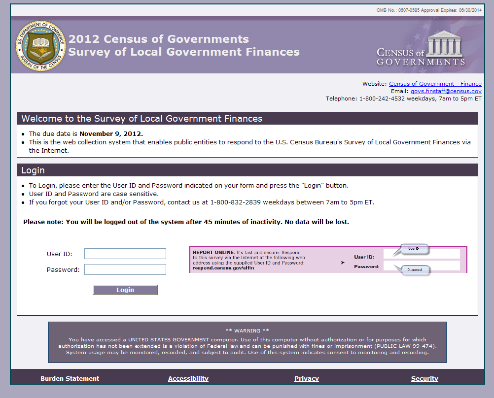Email govs.finstaff@census.gov via the link

446,91
